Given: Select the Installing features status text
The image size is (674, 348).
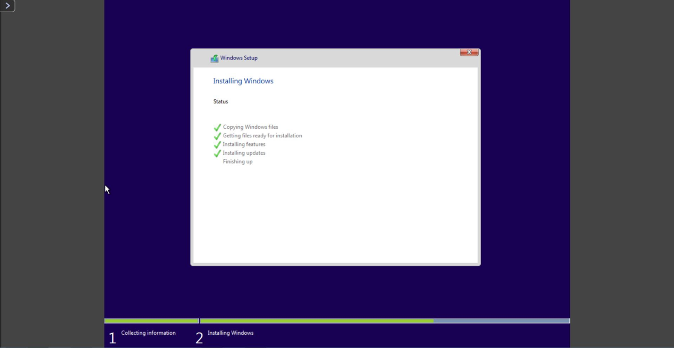Looking at the screenshot, I should 244,144.
